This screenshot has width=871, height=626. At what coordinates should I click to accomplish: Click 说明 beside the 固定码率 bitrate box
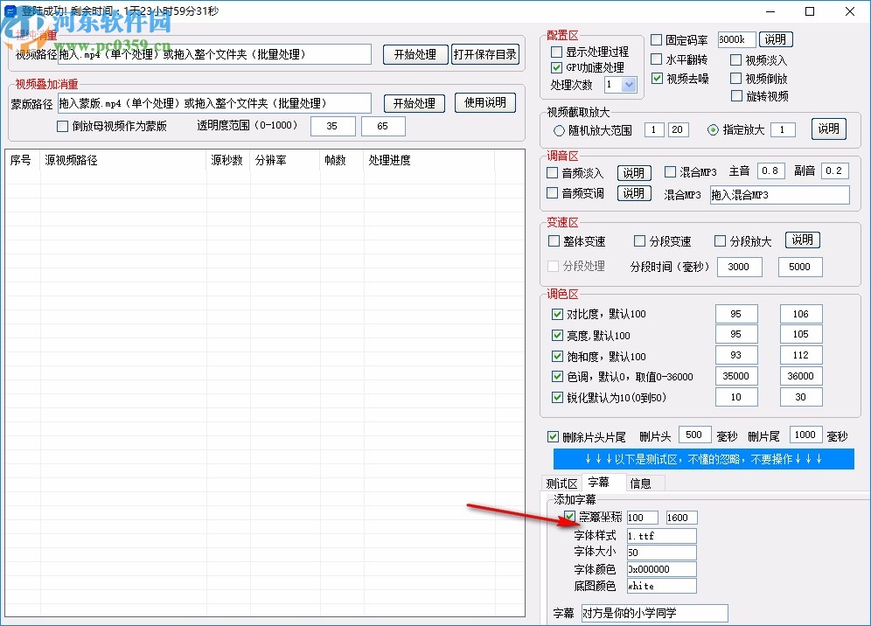click(777, 38)
